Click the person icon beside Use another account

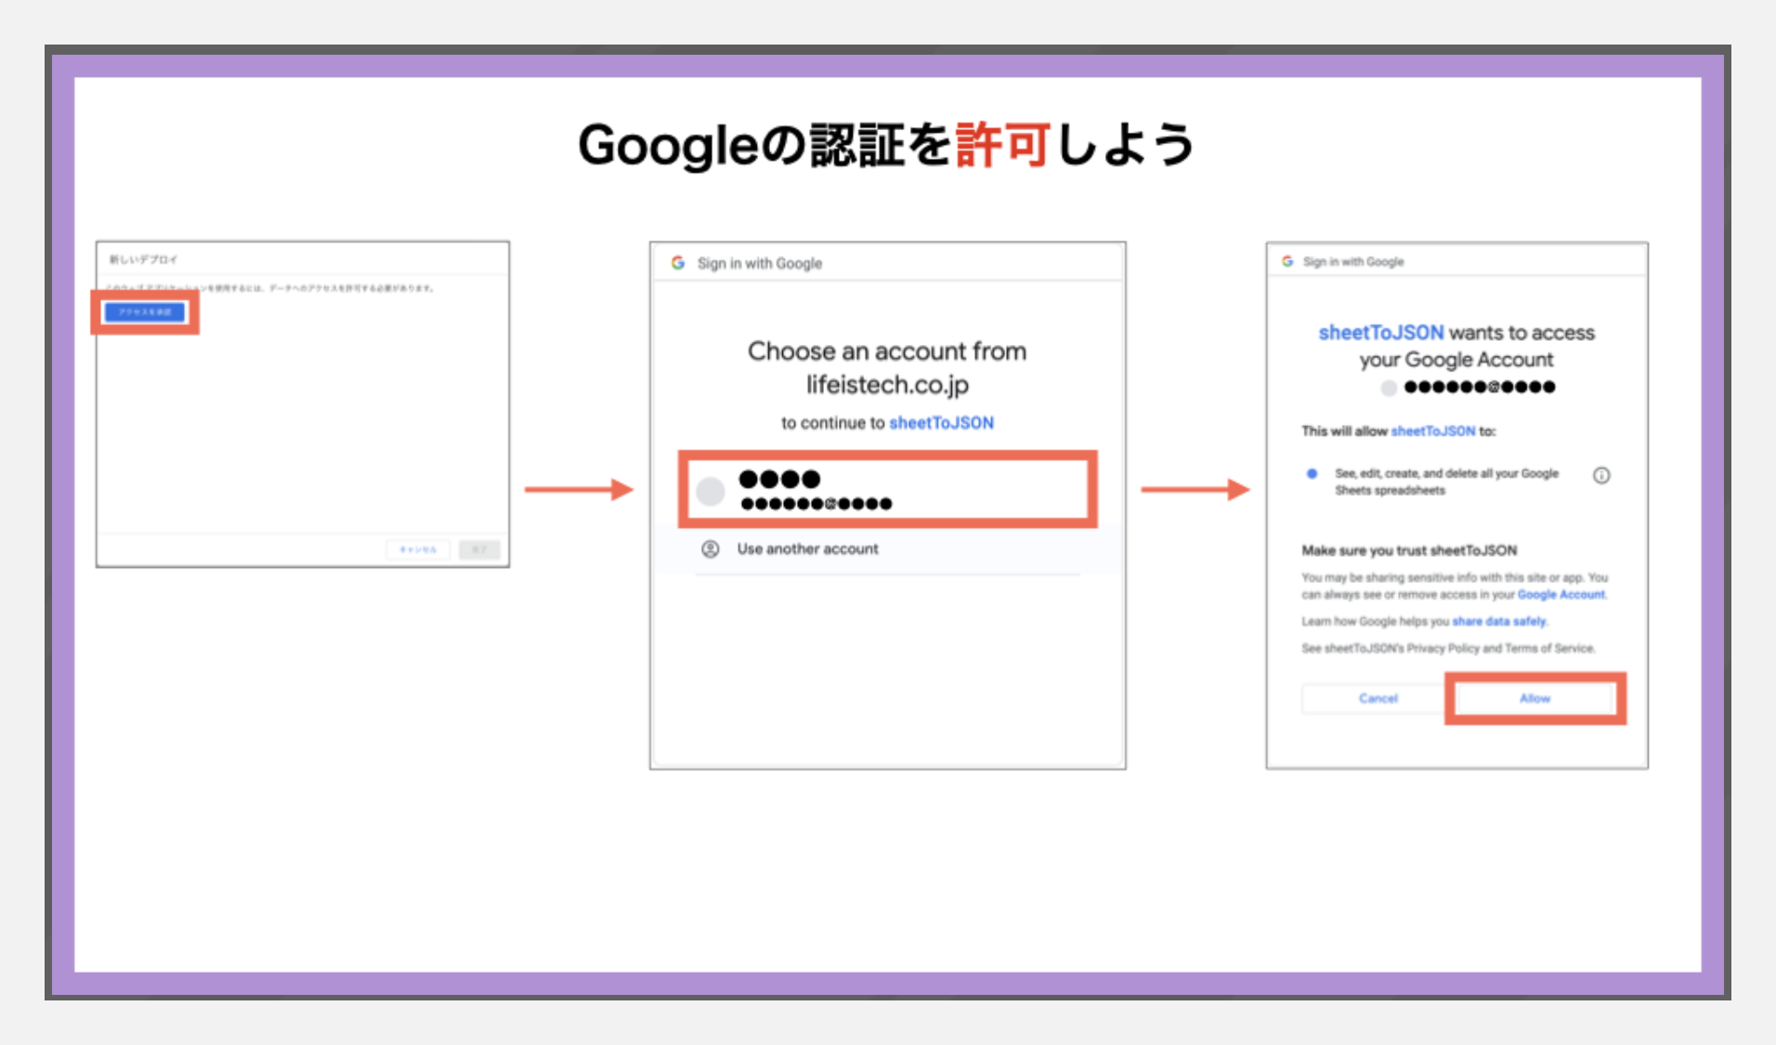[x=711, y=548]
